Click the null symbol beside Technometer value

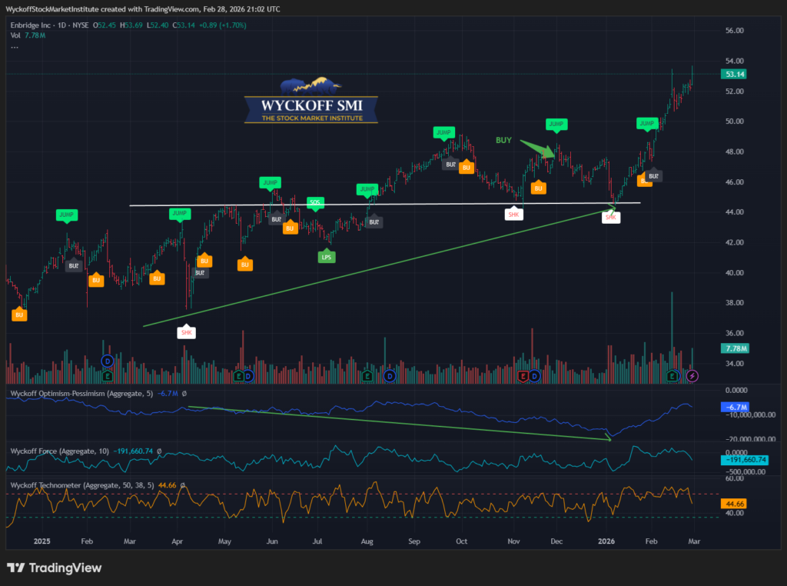click(x=184, y=486)
